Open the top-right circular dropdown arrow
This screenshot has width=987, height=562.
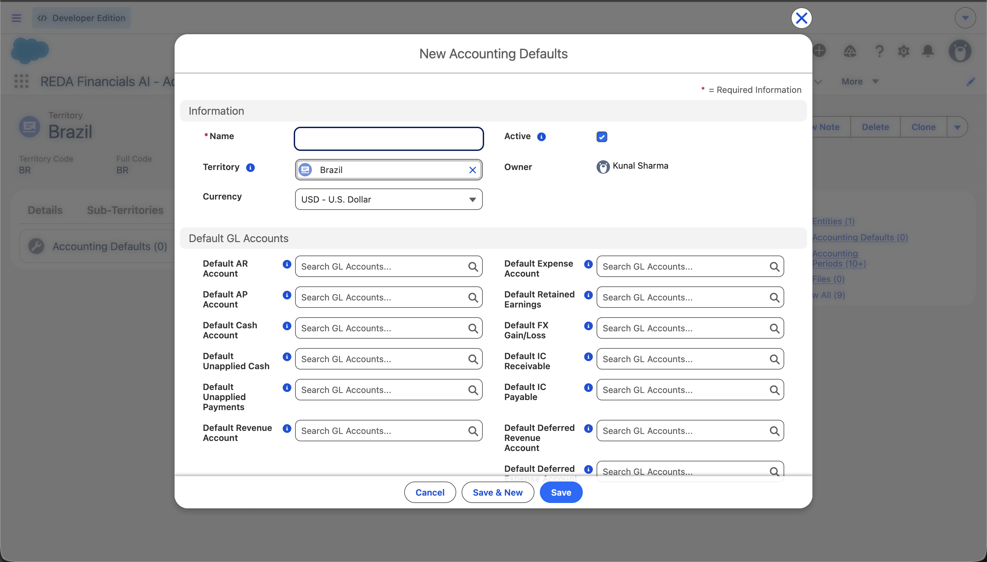[x=965, y=18]
